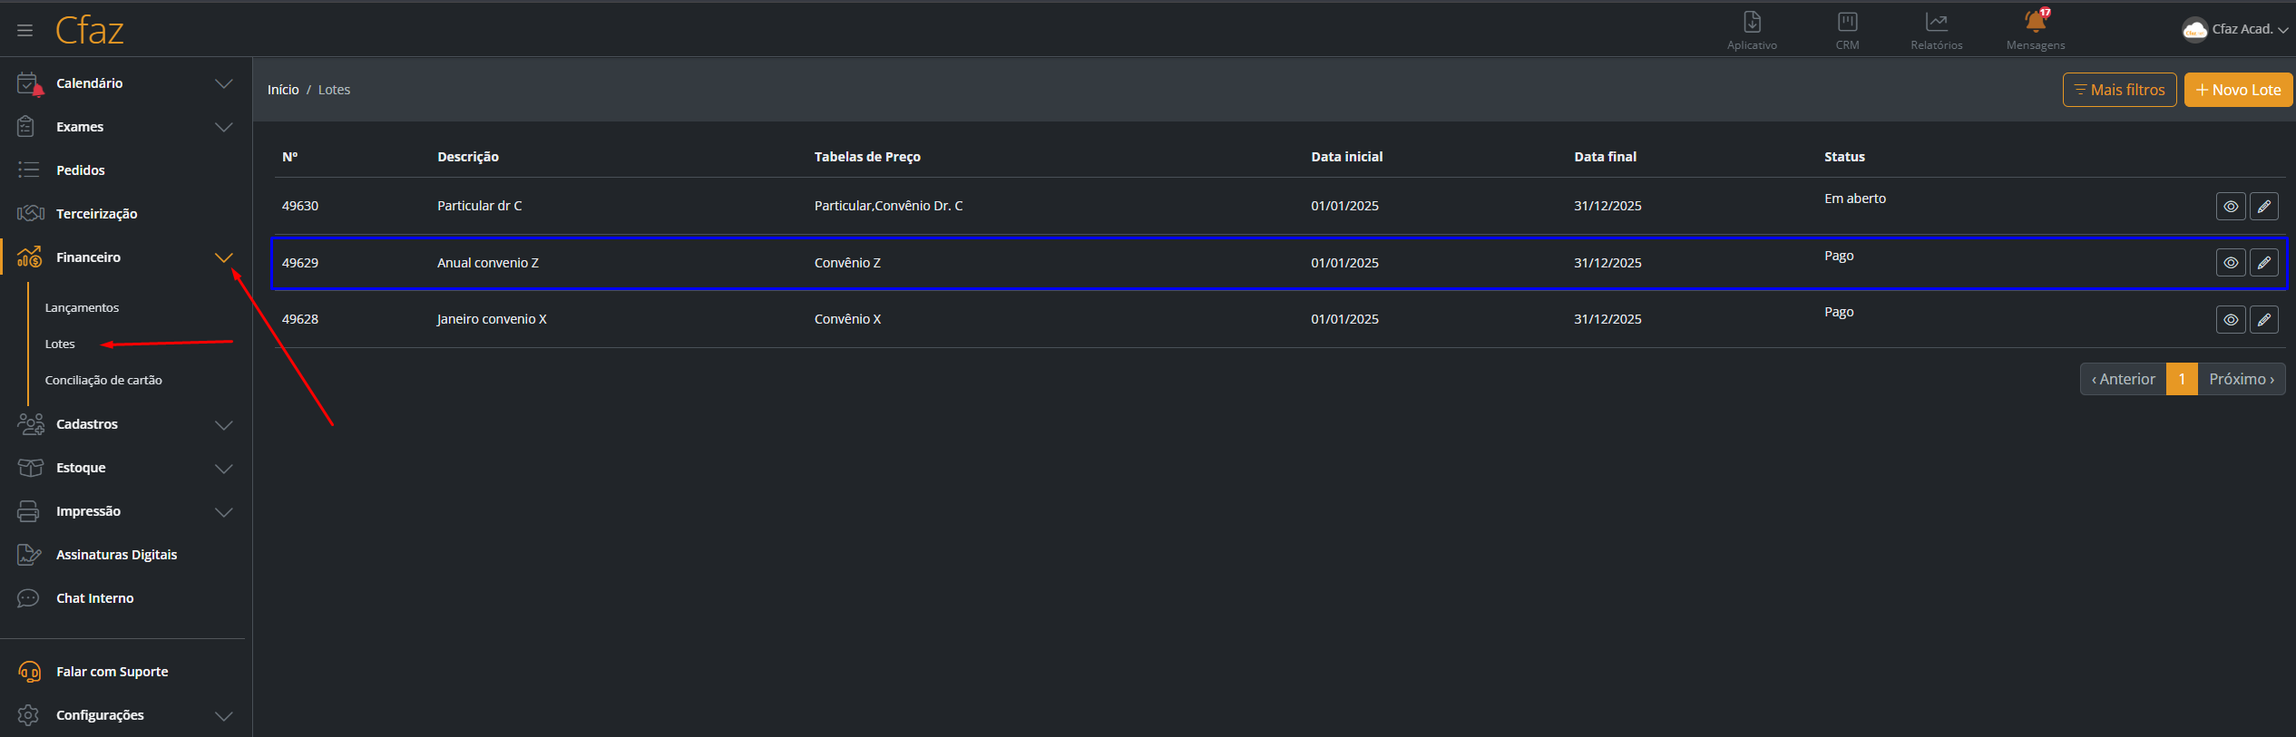Click the Lotes breadcrumb text
Viewport: 2296px width, 737px height.
point(334,90)
